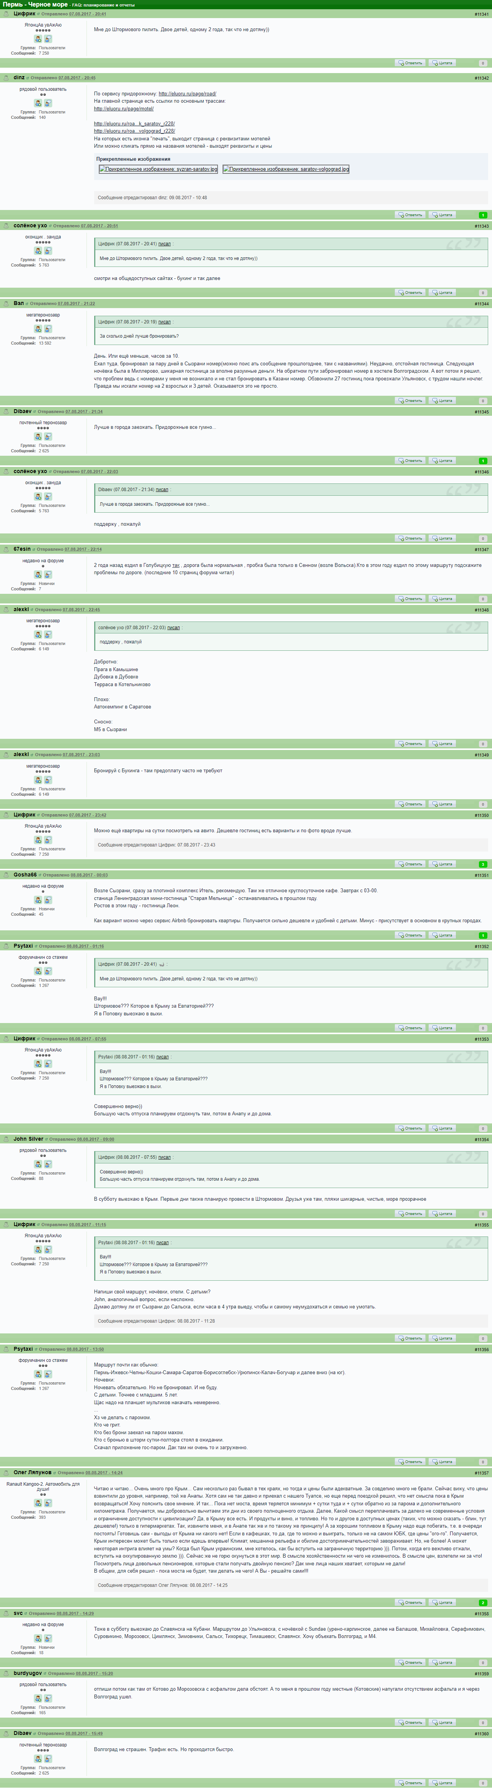Click the status icon left of username dinz
This screenshot has width=492, height=1788.
[x=6, y=78]
